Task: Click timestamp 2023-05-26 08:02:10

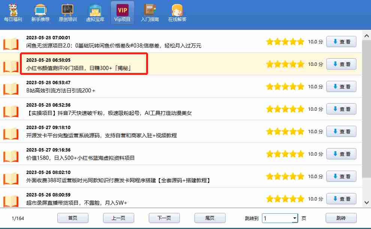Action: point(48,172)
